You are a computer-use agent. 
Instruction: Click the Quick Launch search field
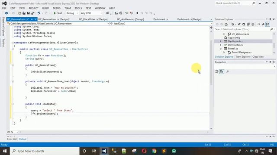coord(233,3)
